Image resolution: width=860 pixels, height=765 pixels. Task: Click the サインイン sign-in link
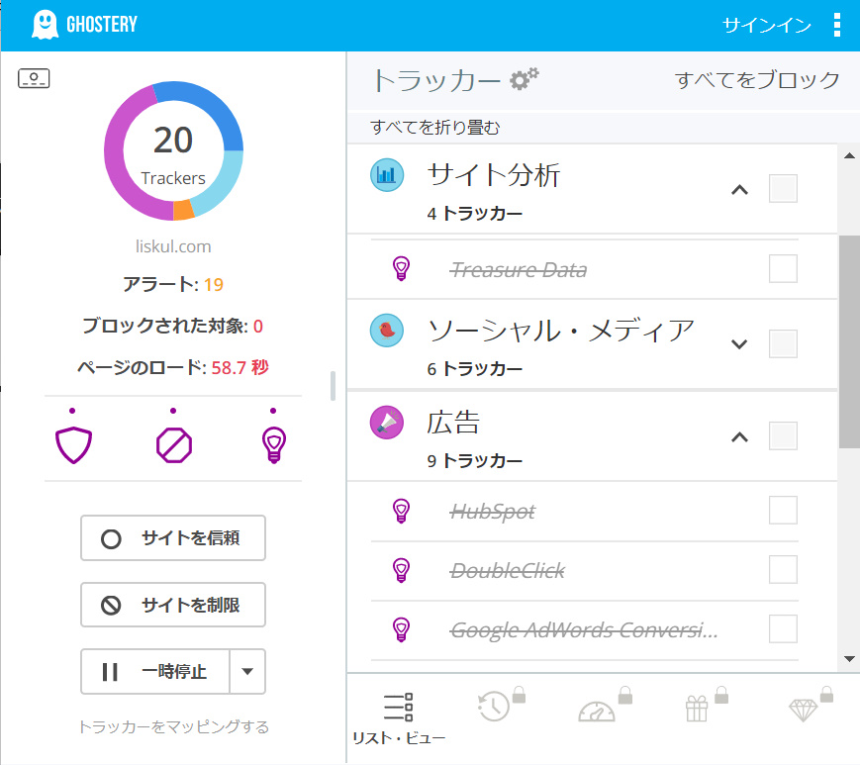pos(766,25)
